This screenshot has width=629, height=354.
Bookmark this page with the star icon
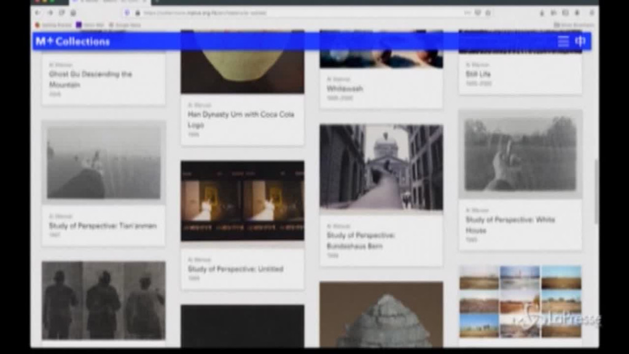tap(488, 12)
